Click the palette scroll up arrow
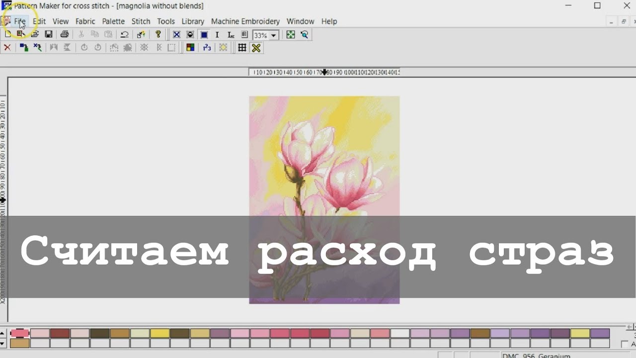636x358 pixels. point(3,333)
